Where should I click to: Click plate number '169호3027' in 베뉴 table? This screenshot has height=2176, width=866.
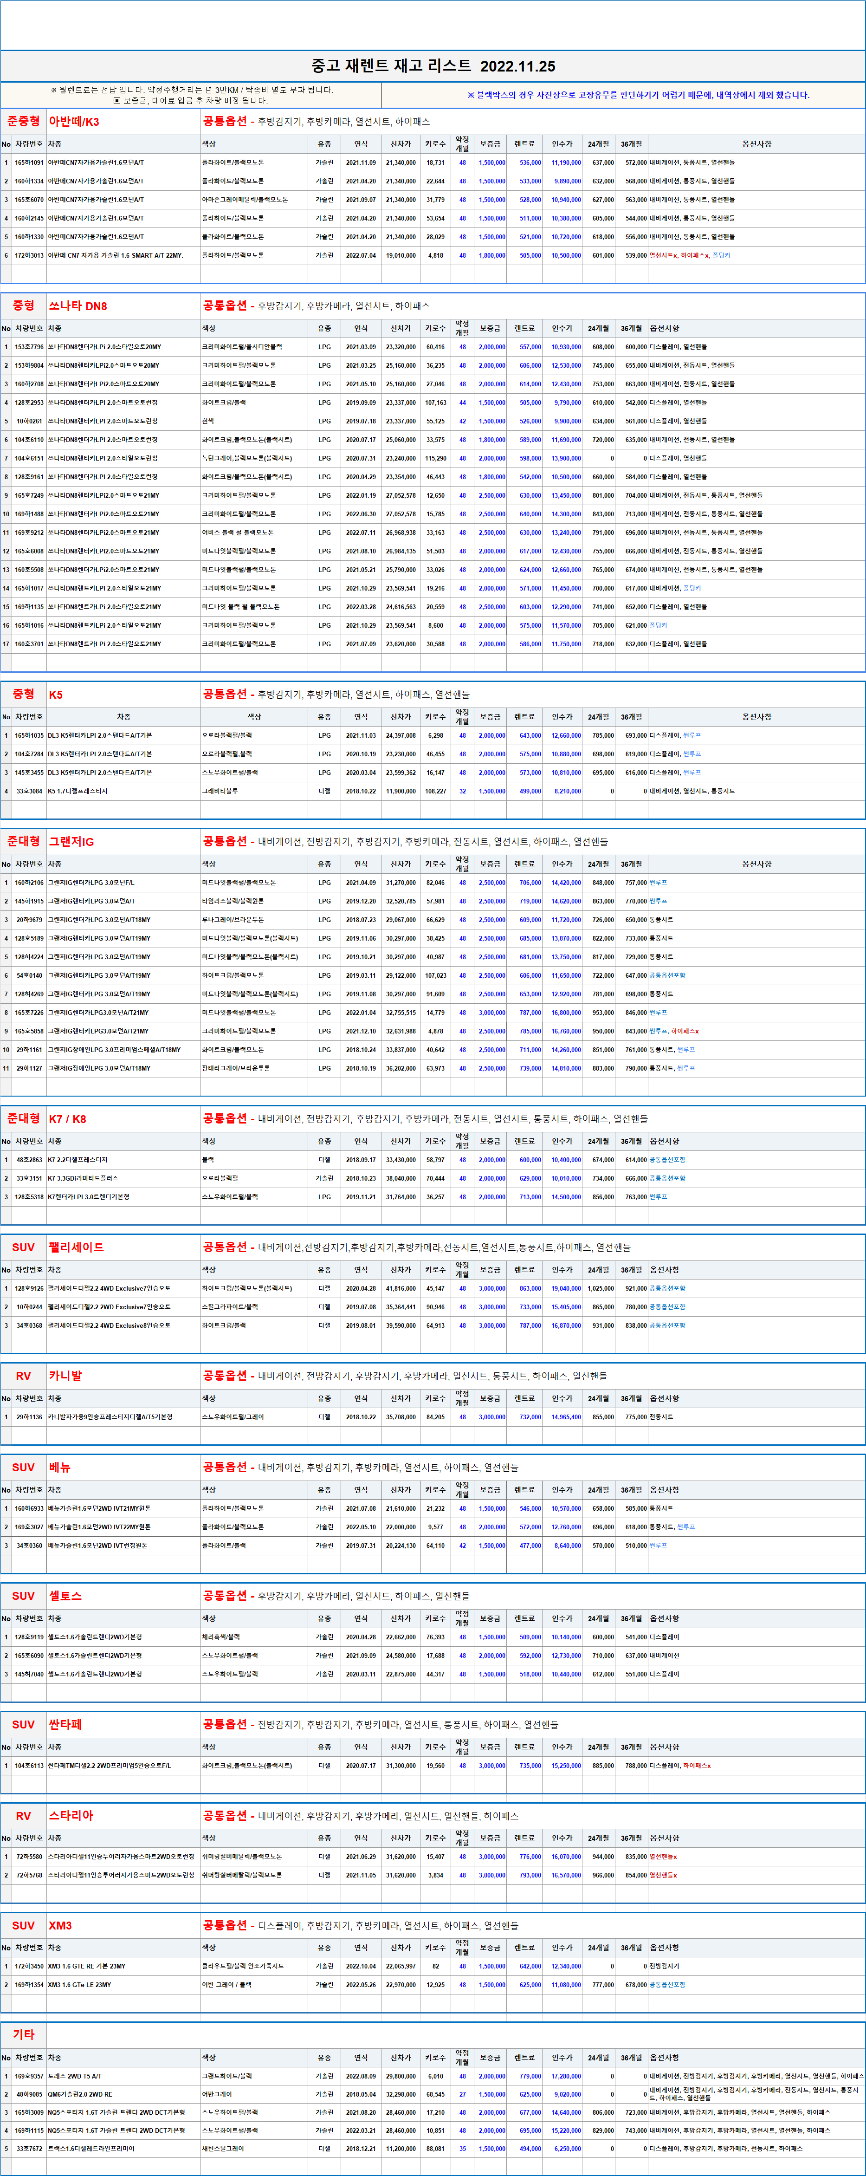(x=30, y=1527)
